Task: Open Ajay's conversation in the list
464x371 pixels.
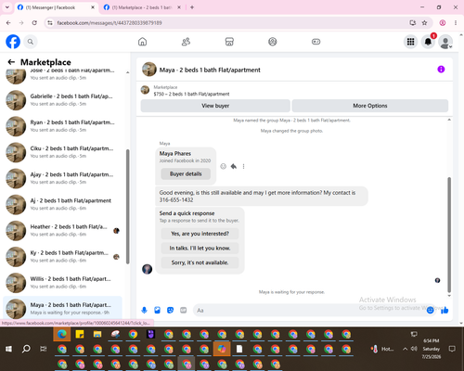Action: point(62,178)
